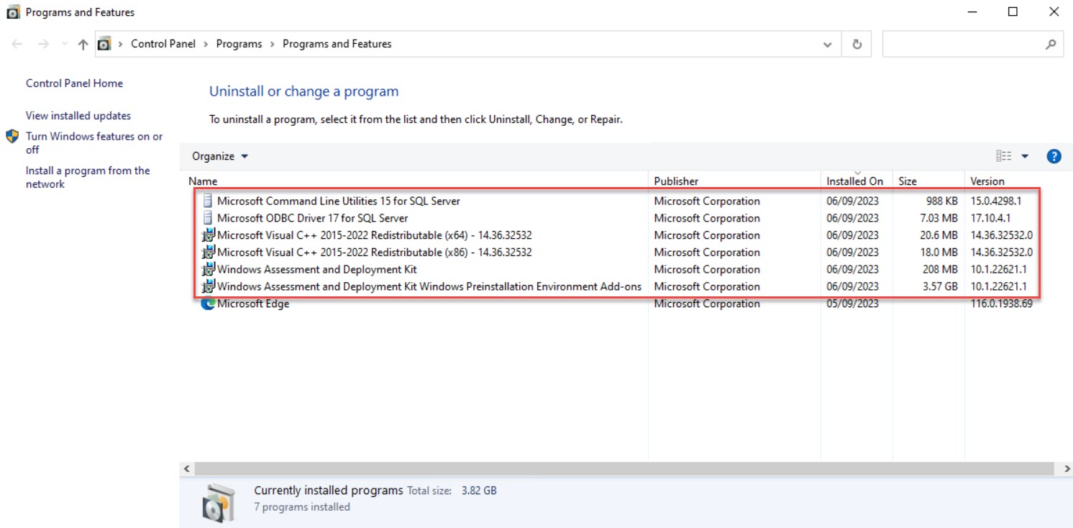Open the Organize dropdown menu
This screenshot has width=1073, height=528.
tap(218, 156)
